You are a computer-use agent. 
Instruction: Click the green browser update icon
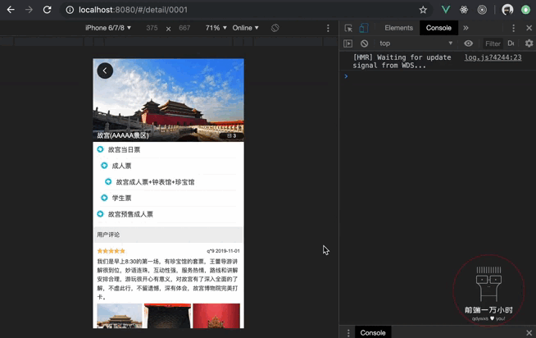(x=525, y=10)
